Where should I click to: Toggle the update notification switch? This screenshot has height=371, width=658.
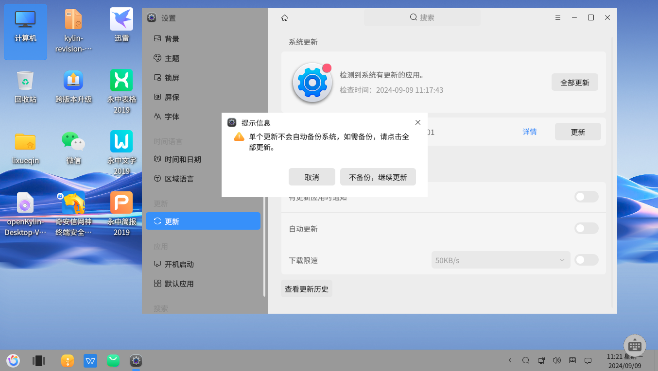tap(586, 197)
